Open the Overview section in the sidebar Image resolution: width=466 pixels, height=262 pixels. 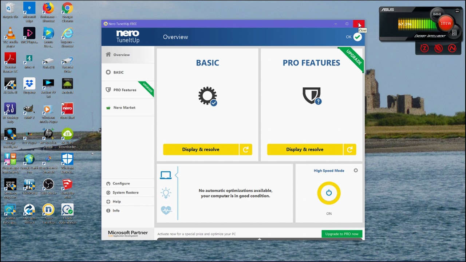coord(128,55)
